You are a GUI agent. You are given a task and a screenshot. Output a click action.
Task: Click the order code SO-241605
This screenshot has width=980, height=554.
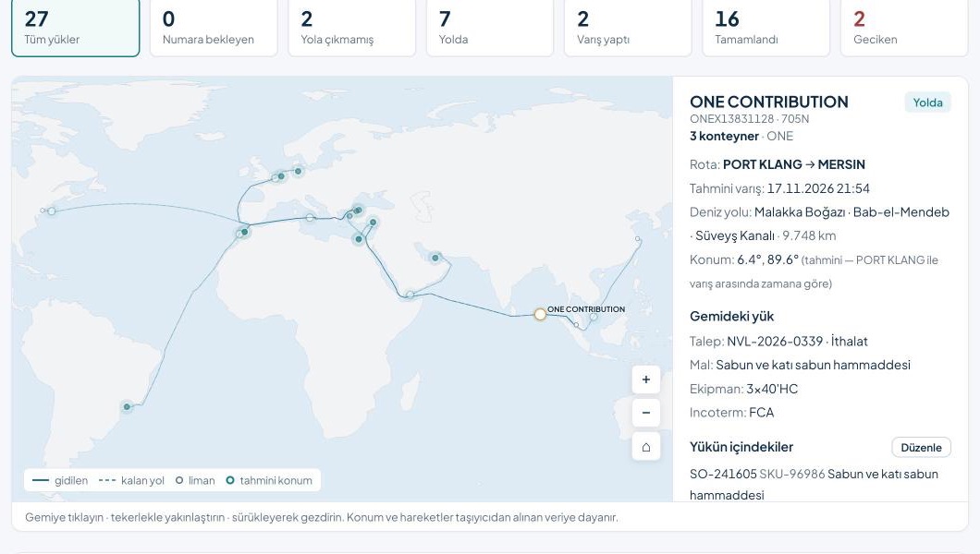[x=723, y=475]
